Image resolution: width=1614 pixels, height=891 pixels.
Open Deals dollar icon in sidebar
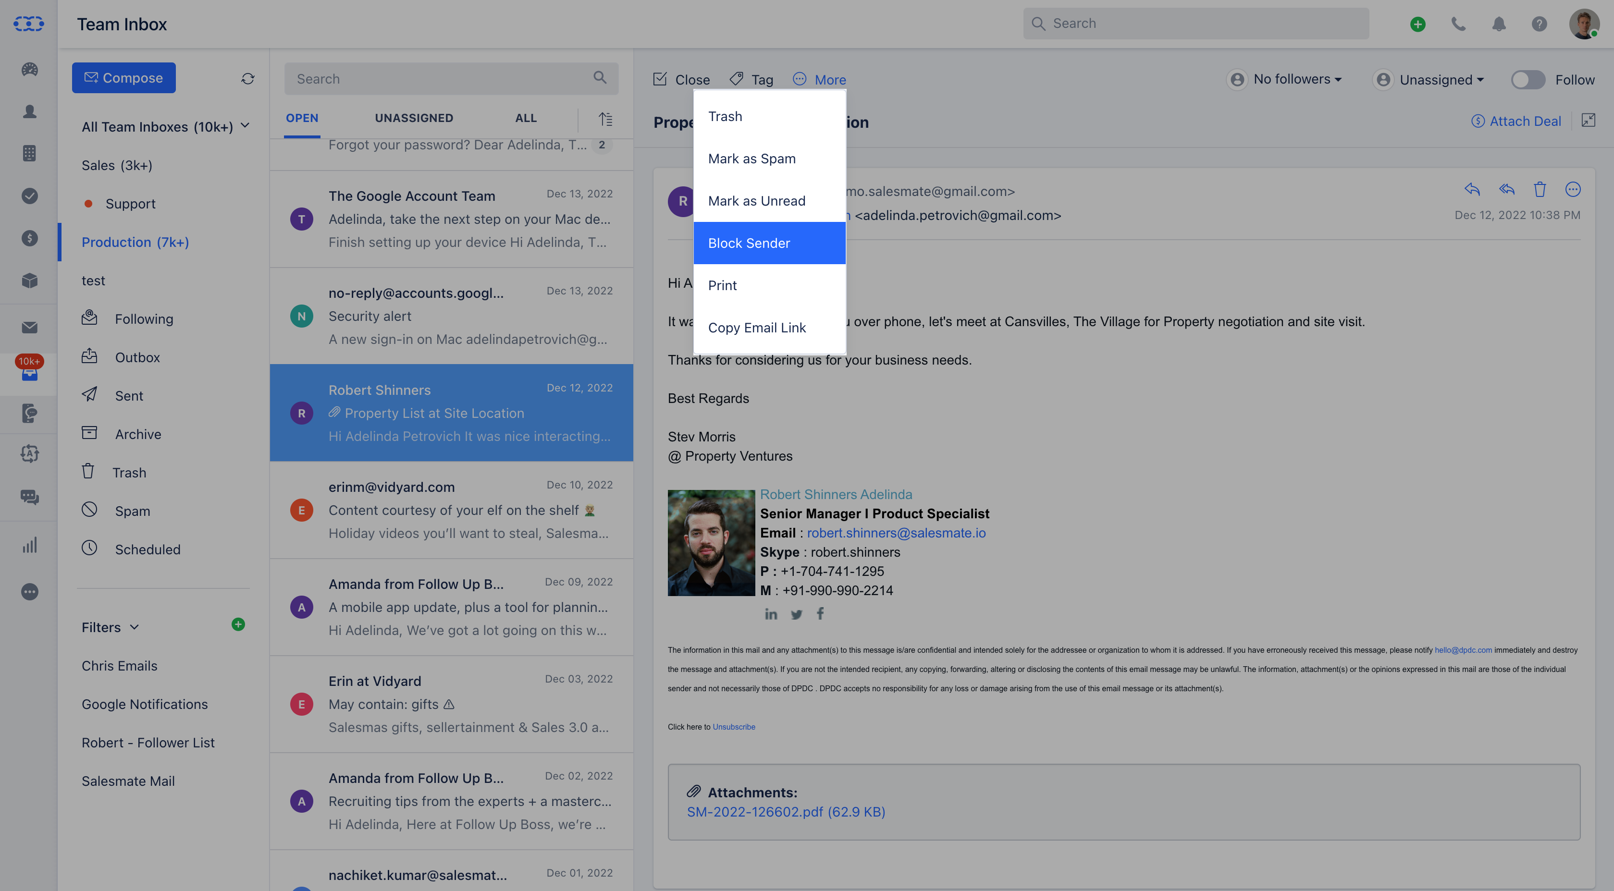[x=29, y=238]
